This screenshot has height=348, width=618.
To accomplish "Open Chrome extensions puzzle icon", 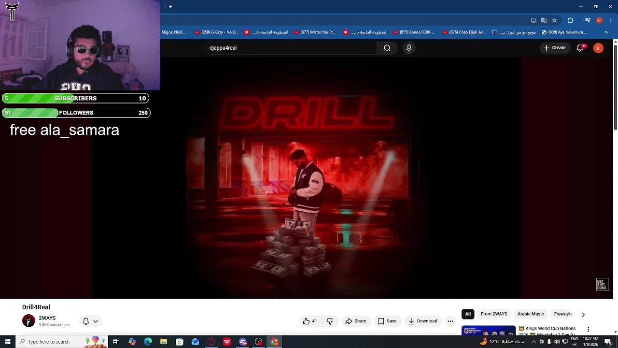I will (x=571, y=20).
